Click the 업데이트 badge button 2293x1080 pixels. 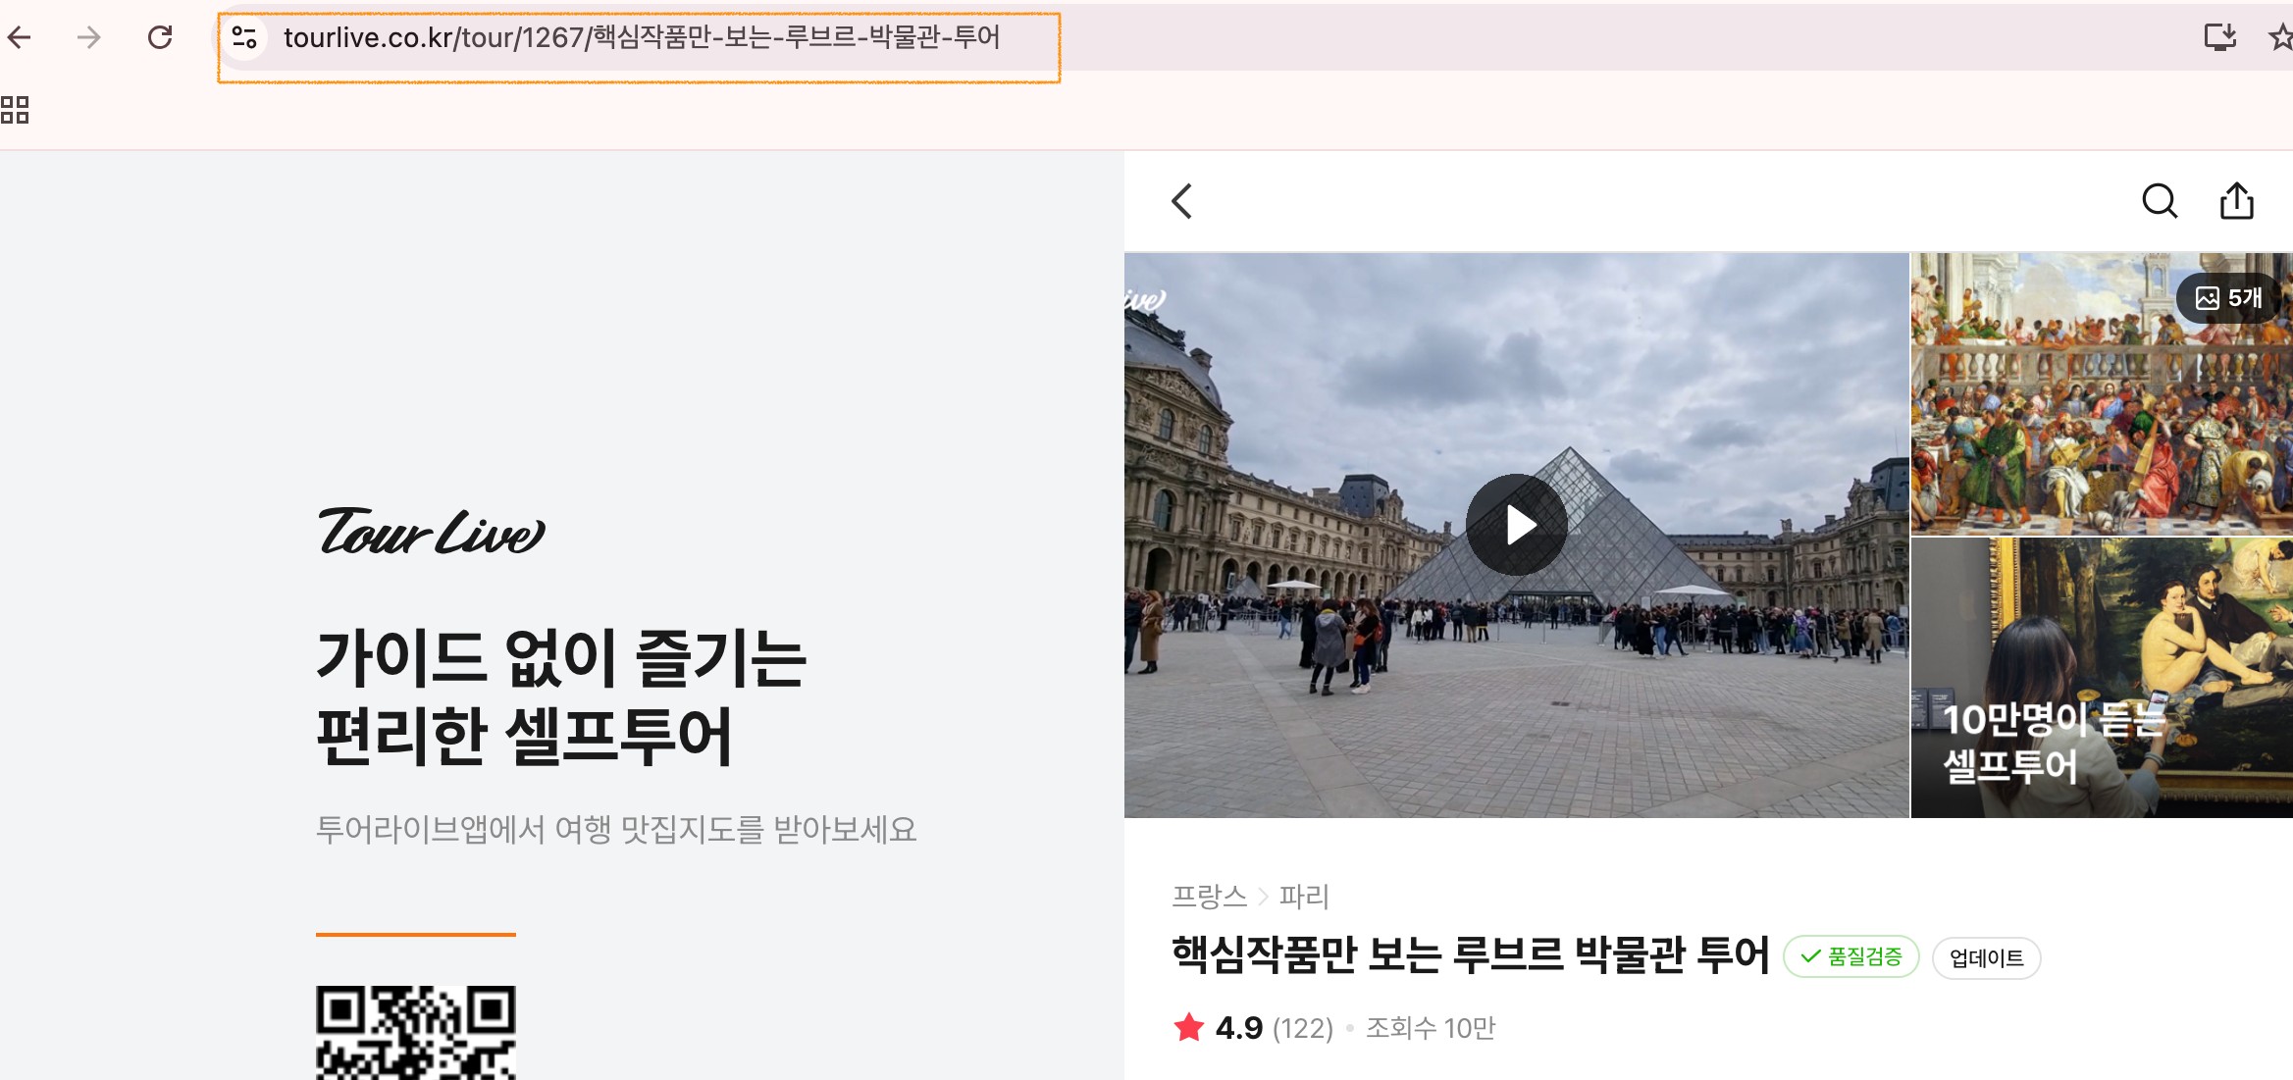(1986, 958)
